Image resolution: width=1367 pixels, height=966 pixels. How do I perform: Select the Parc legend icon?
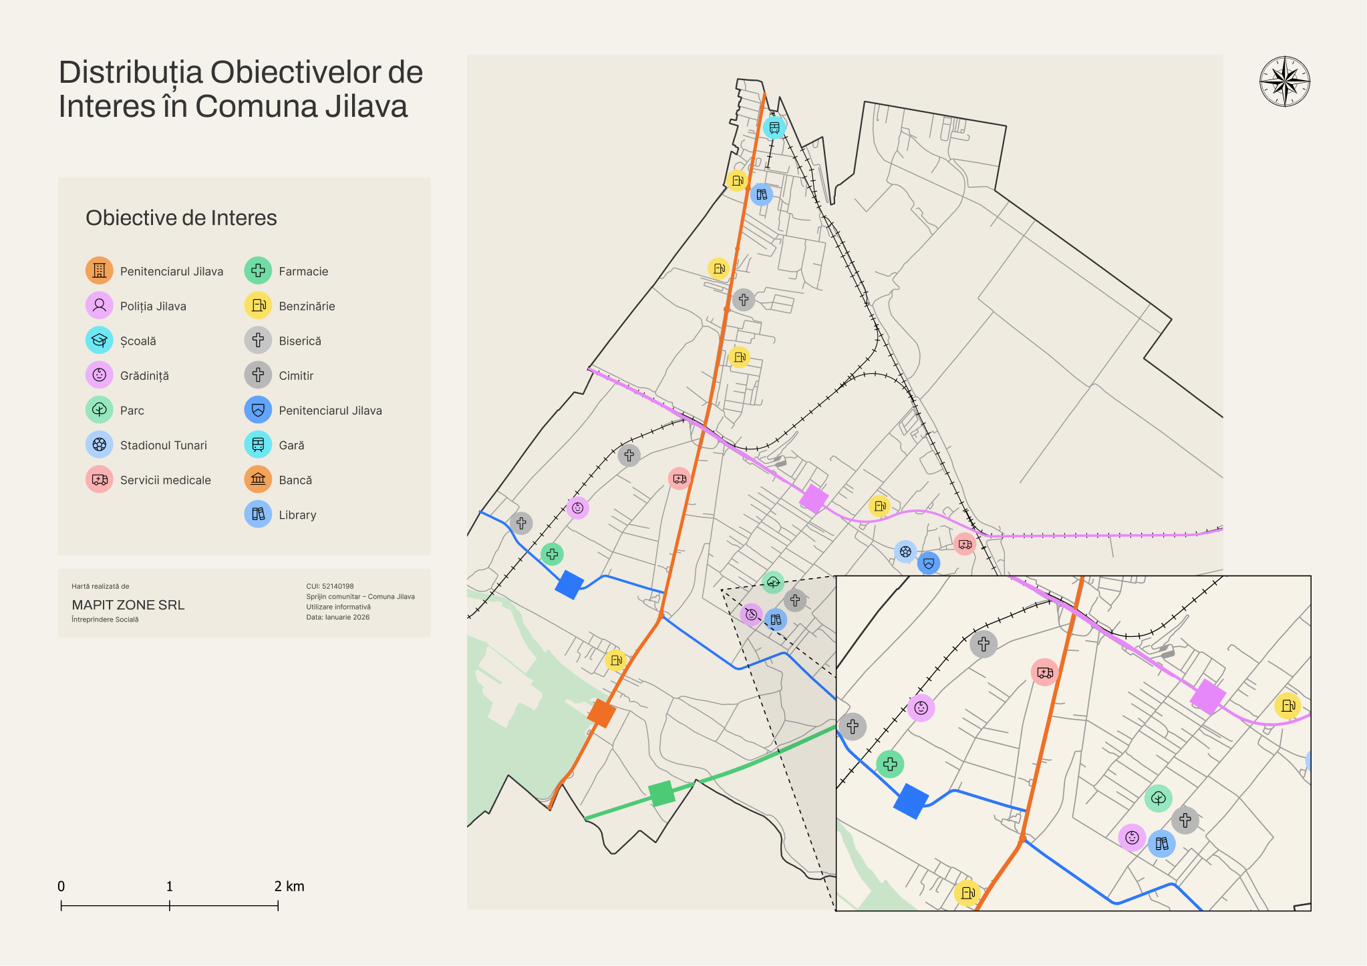pyautogui.click(x=100, y=410)
